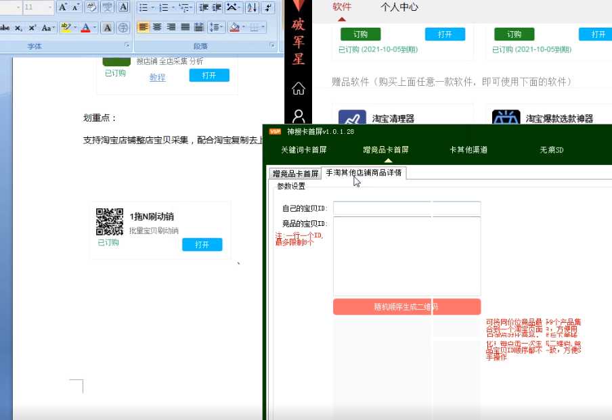Apply the red font color

point(85,27)
